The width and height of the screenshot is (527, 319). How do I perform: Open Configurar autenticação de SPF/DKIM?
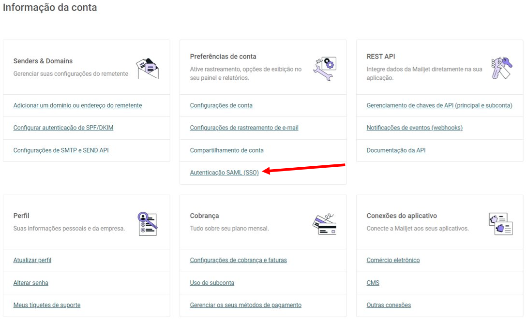pos(63,128)
